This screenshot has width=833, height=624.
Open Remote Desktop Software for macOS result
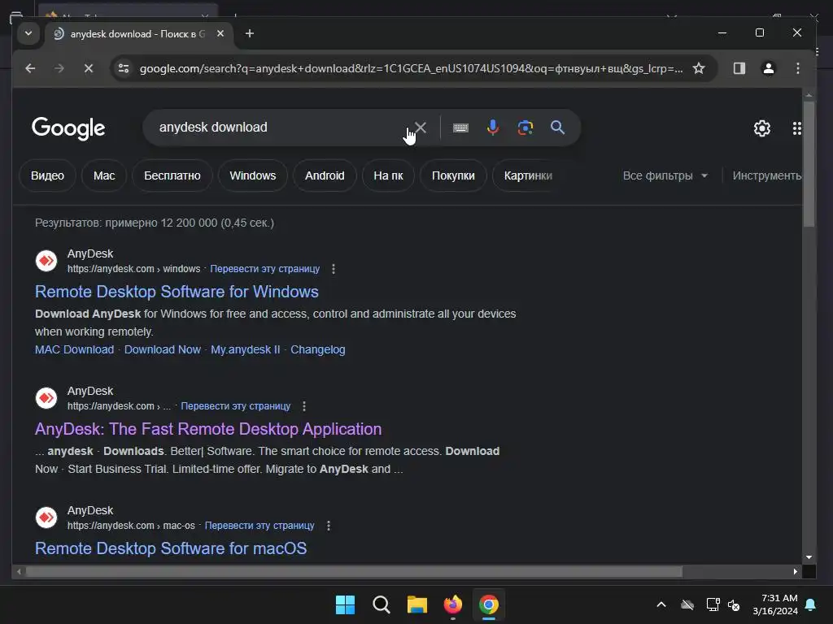(x=171, y=548)
